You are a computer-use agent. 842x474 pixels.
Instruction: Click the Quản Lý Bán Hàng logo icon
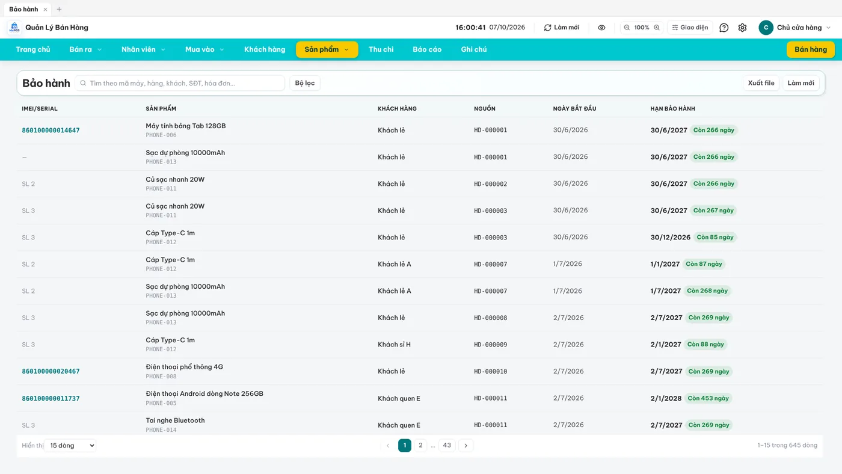[14, 28]
